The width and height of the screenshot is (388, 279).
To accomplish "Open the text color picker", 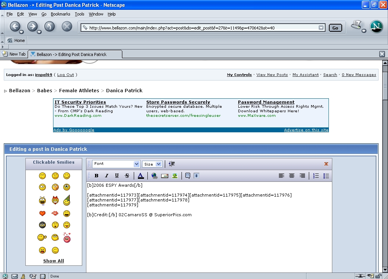I will point(141,176).
